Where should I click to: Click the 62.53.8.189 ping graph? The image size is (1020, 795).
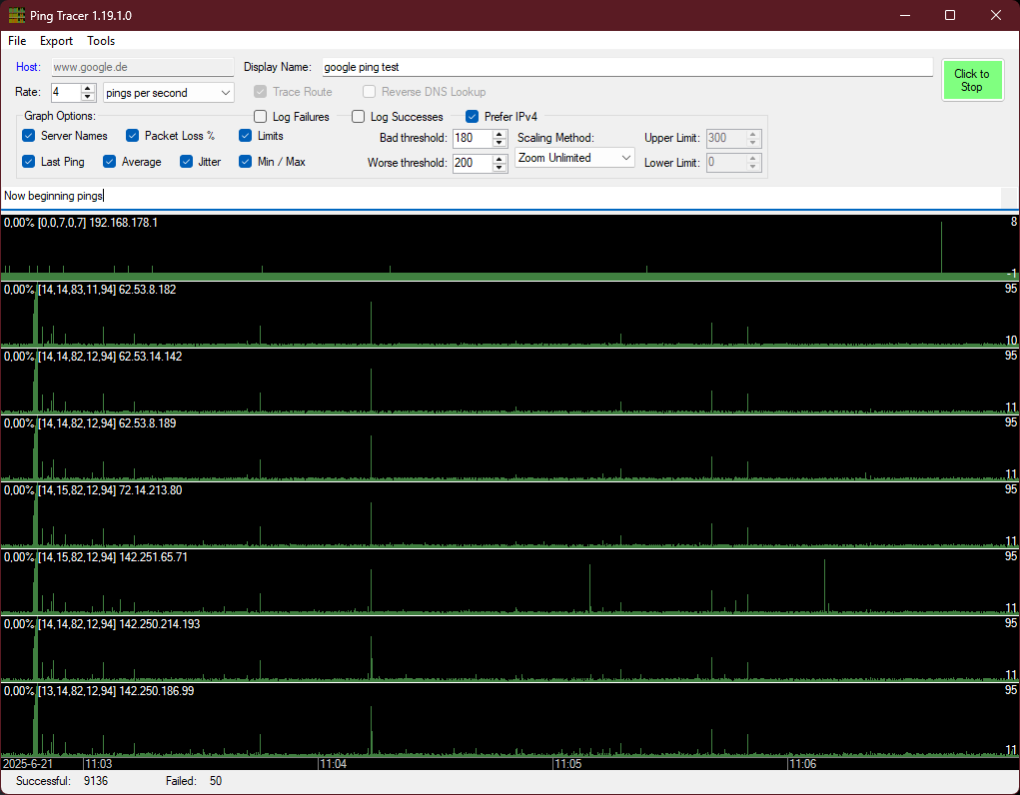coord(510,448)
